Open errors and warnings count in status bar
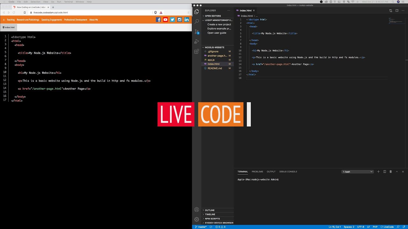 pos(220,227)
